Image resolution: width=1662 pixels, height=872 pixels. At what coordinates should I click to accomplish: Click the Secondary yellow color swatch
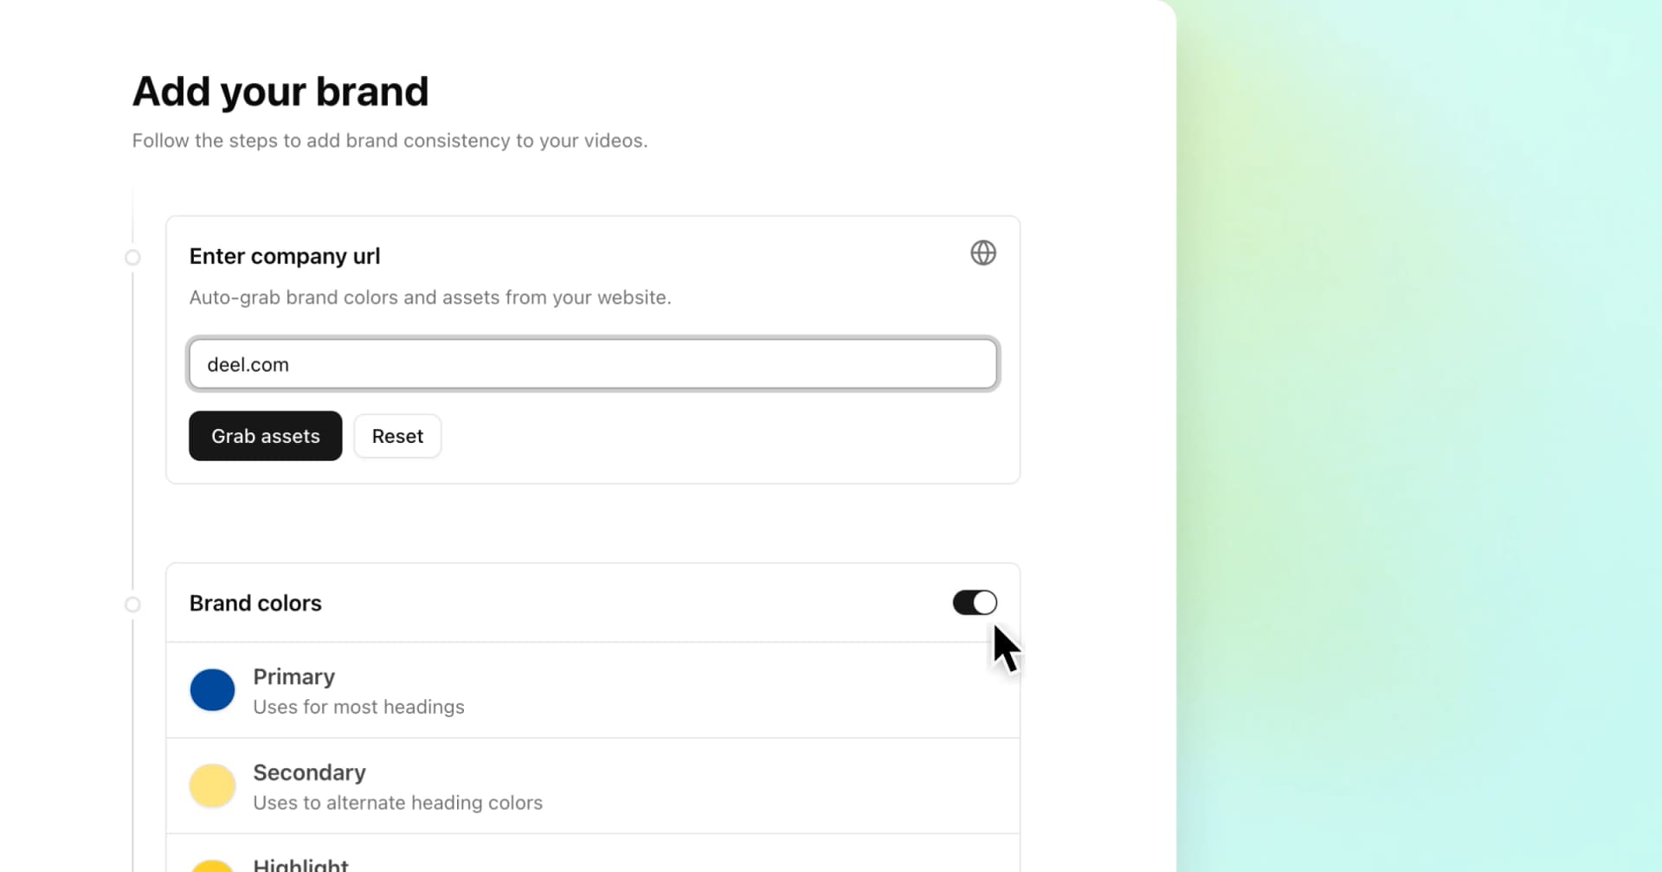[211, 785]
